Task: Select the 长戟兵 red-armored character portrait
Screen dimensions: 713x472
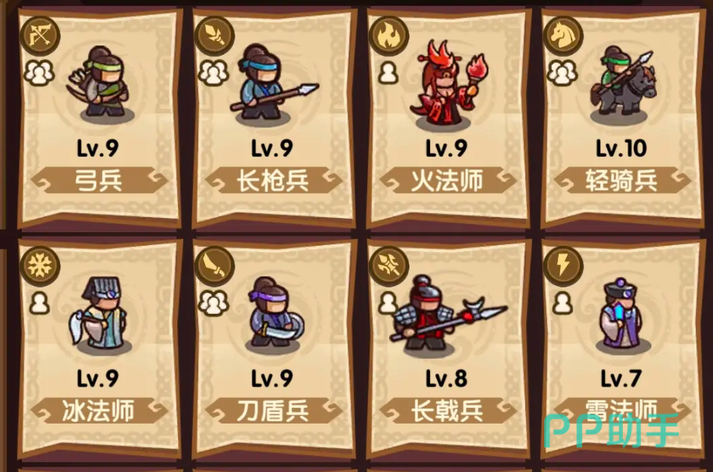Action: tap(448, 314)
